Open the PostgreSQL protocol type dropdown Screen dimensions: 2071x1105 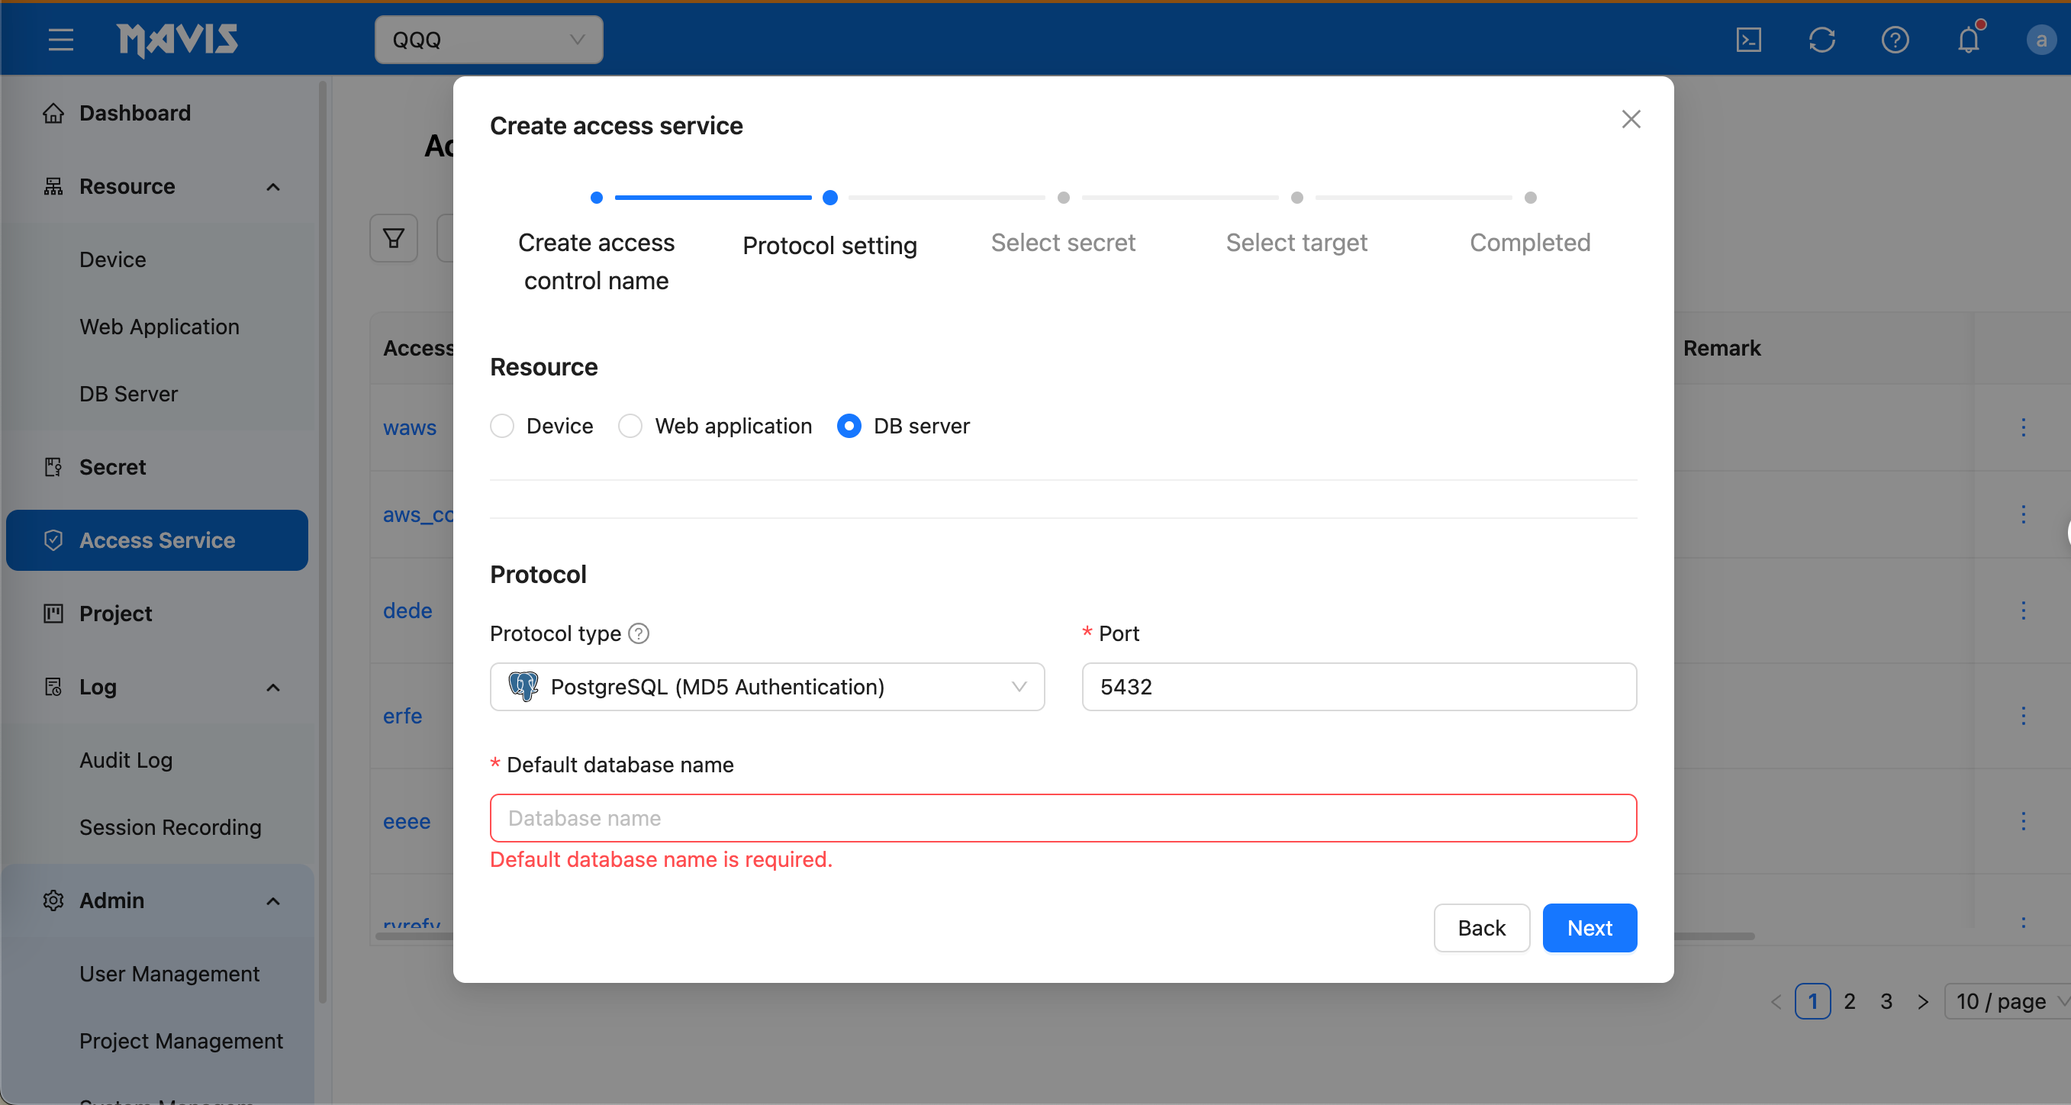(766, 687)
